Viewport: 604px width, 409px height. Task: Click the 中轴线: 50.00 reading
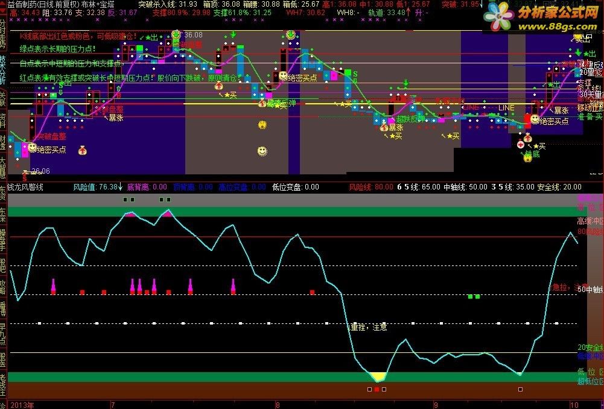465,187
